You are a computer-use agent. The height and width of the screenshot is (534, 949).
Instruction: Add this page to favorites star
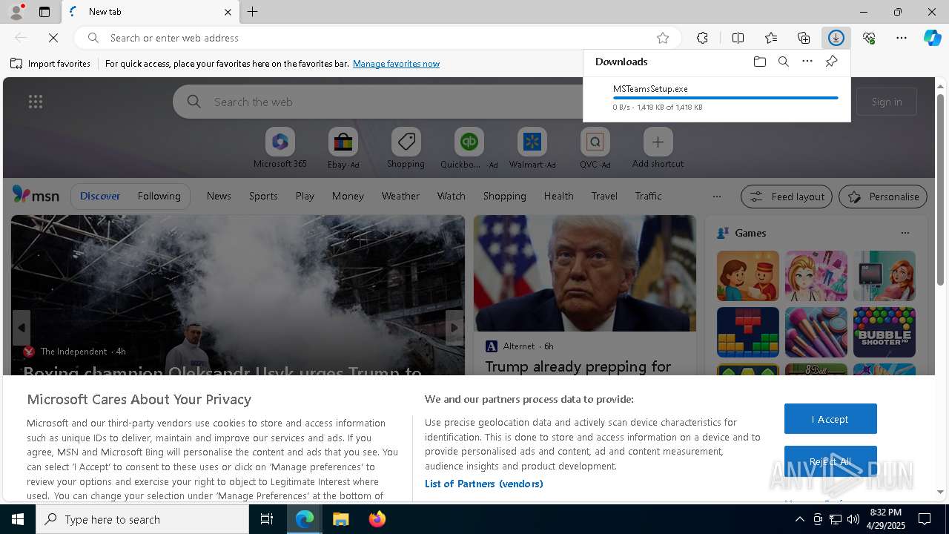(x=663, y=38)
